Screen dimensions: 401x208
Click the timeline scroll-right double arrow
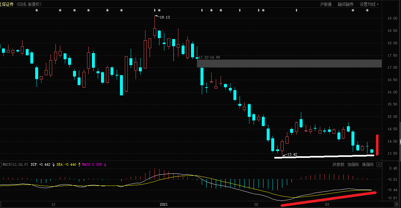tap(396, 204)
